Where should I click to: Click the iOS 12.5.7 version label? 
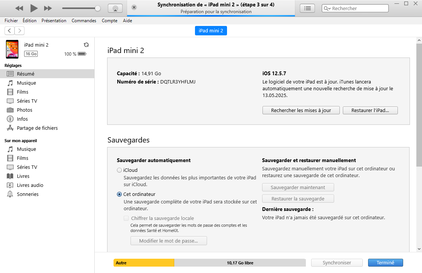pyautogui.click(x=274, y=74)
